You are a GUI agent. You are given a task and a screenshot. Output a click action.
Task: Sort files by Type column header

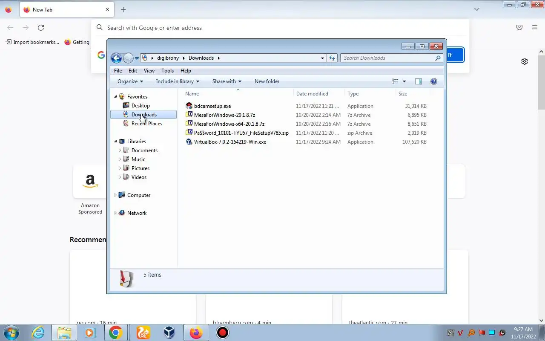(353, 94)
